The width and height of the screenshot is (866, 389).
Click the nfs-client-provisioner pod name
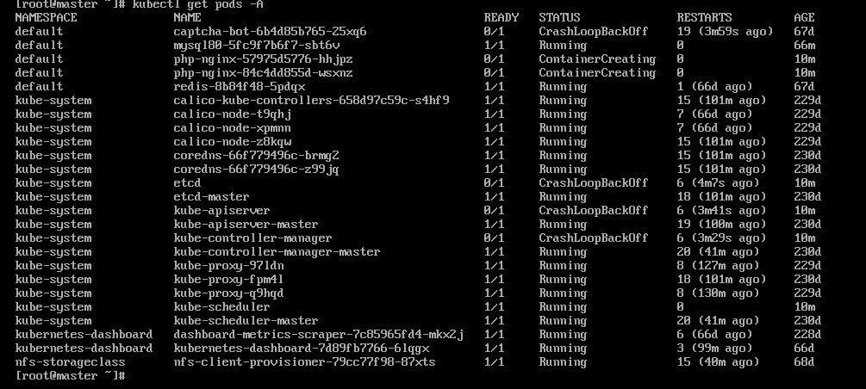tap(304, 361)
